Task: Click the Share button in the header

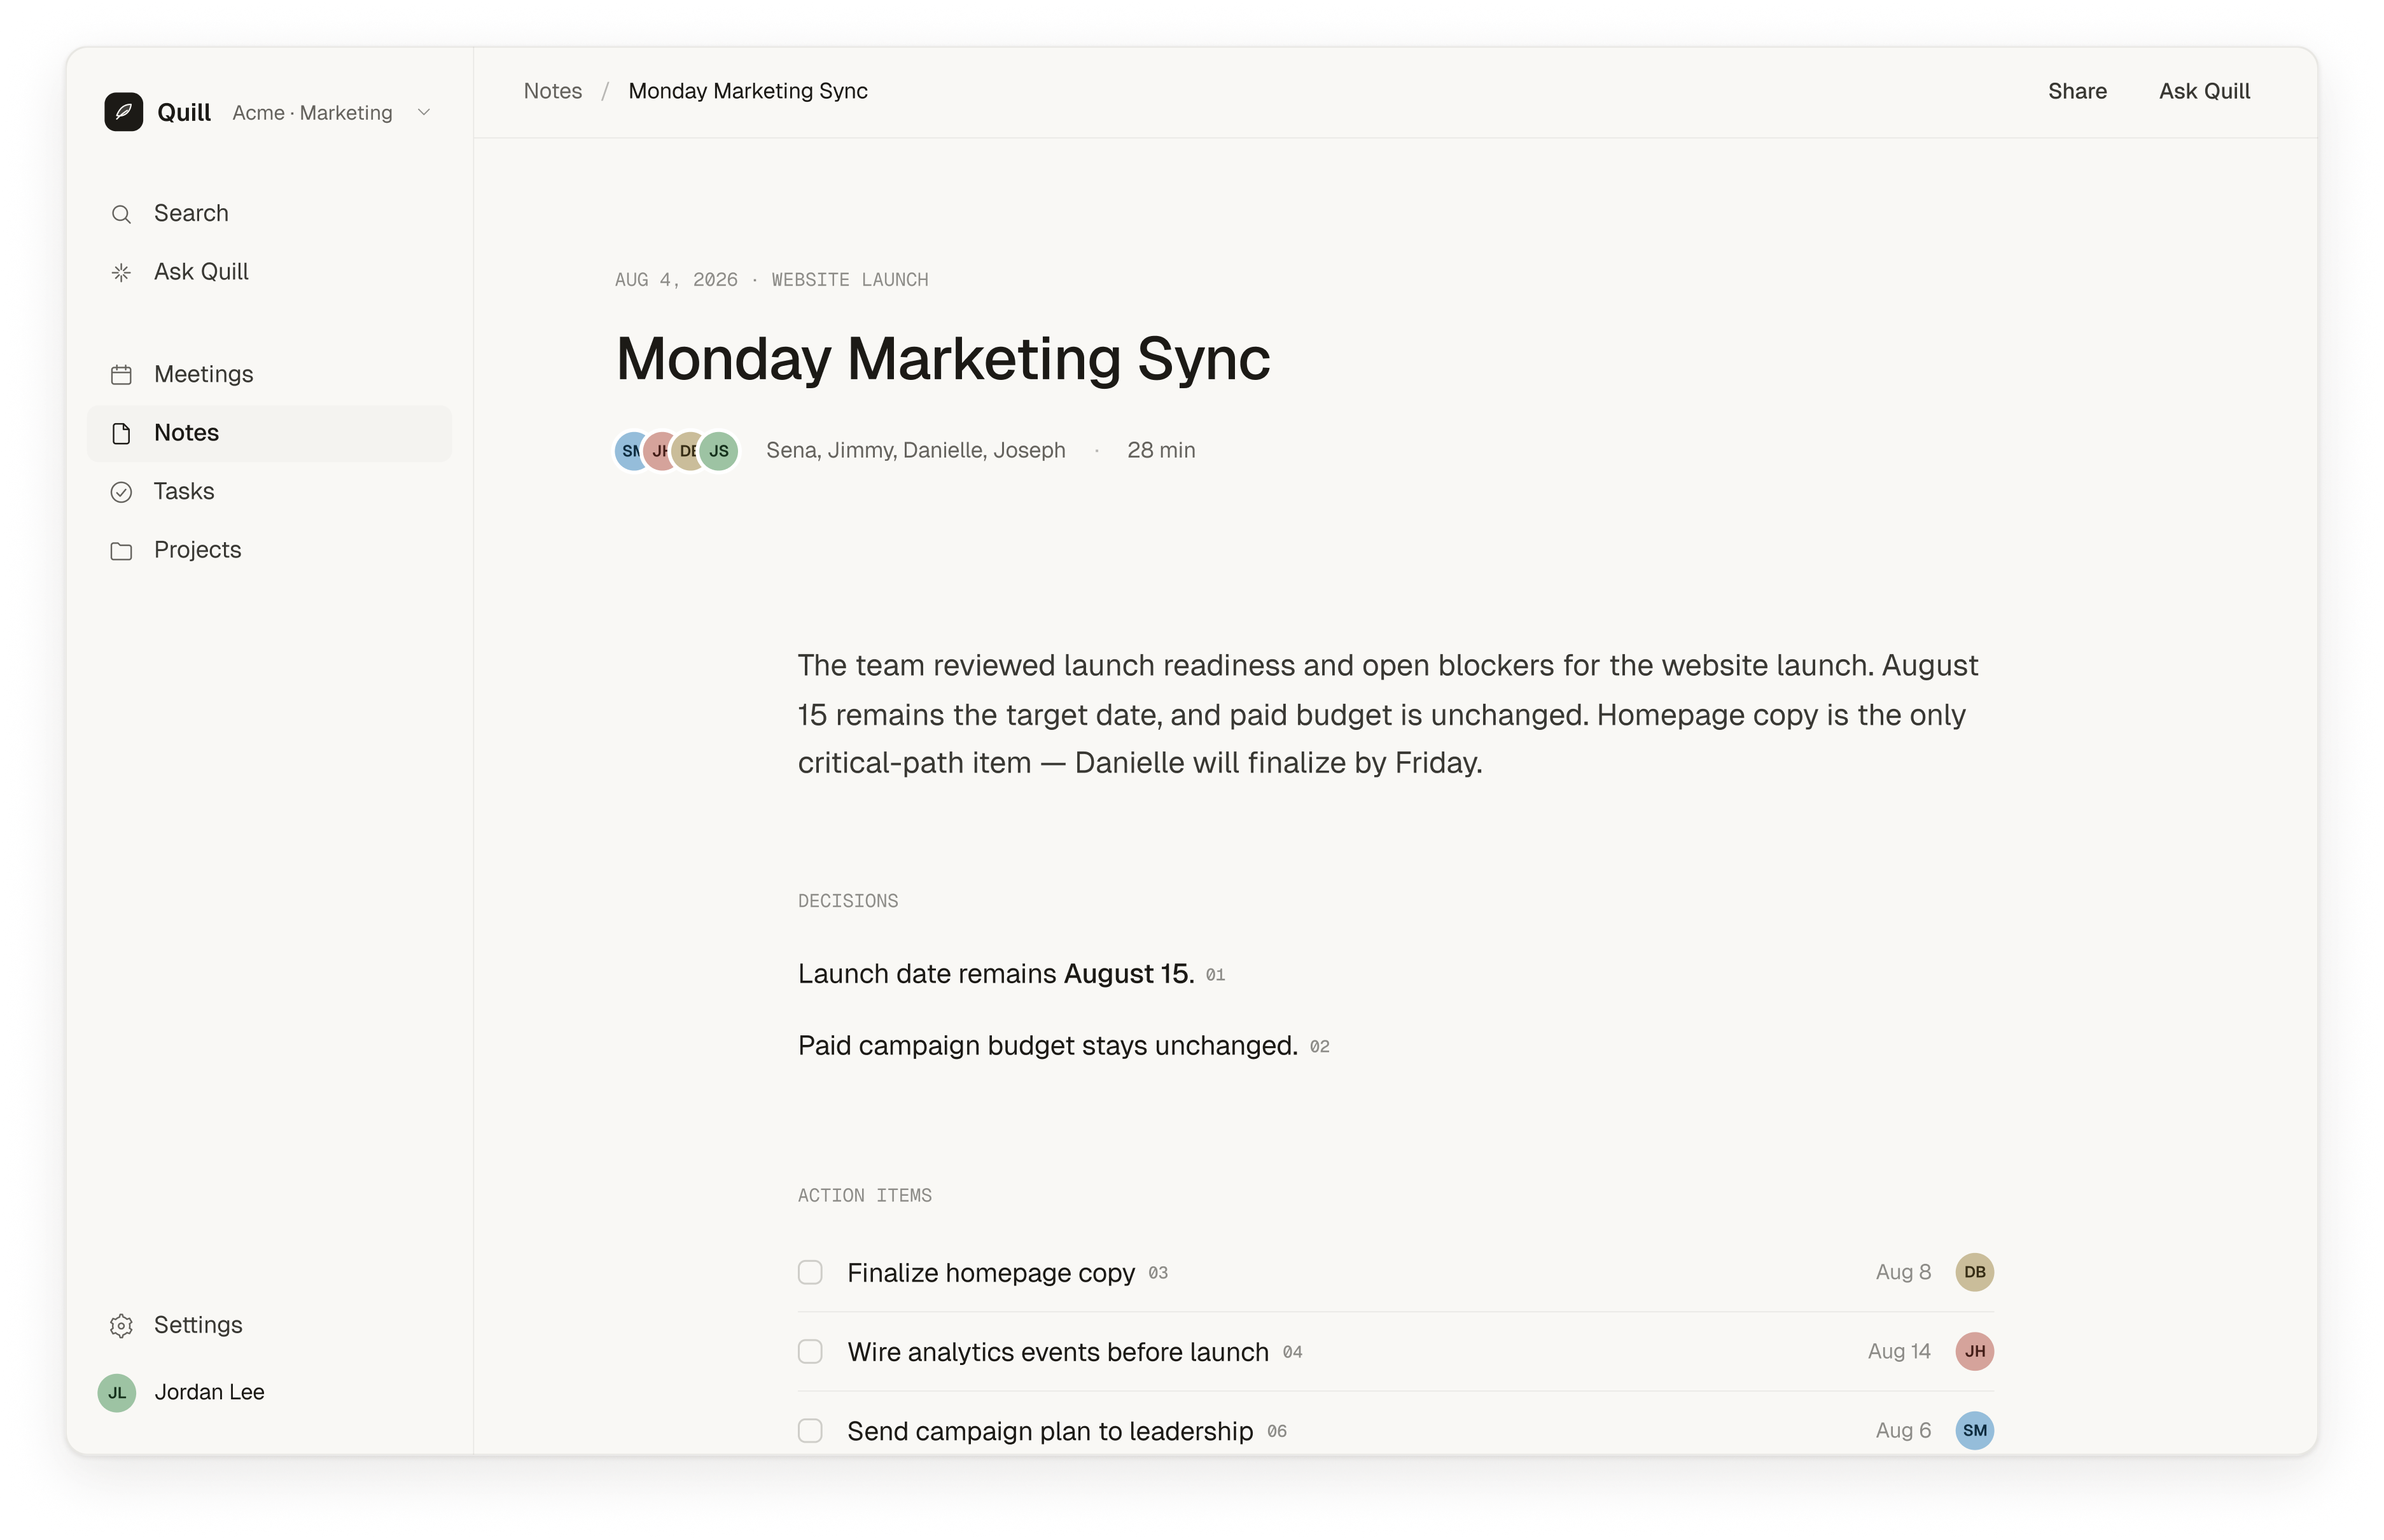Action: [2077, 91]
